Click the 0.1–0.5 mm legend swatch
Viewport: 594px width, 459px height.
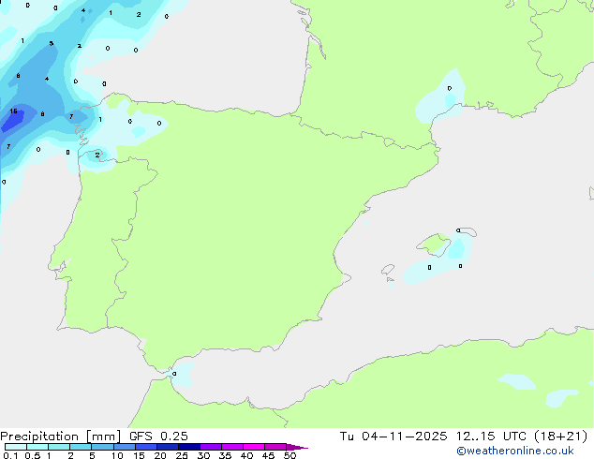point(16,447)
